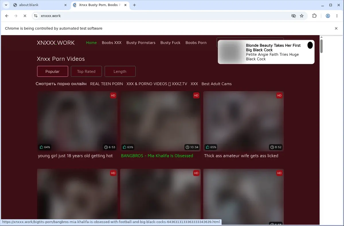
Task: Open the video thumbnail lasting 6:53
Action: point(77,121)
